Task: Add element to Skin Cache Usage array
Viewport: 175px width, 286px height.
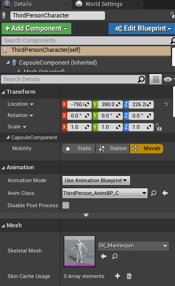Action: click(117, 276)
